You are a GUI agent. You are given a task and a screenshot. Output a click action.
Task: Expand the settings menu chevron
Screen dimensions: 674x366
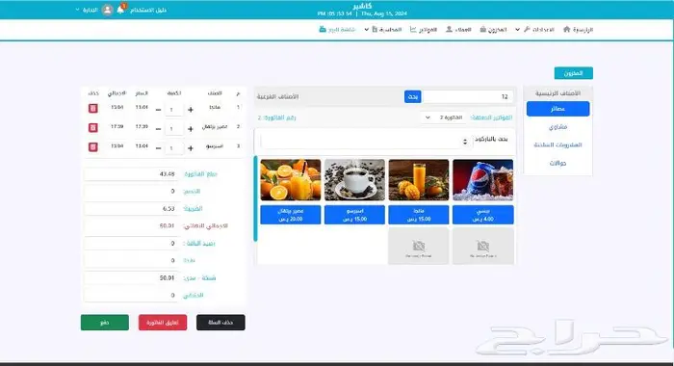click(518, 30)
